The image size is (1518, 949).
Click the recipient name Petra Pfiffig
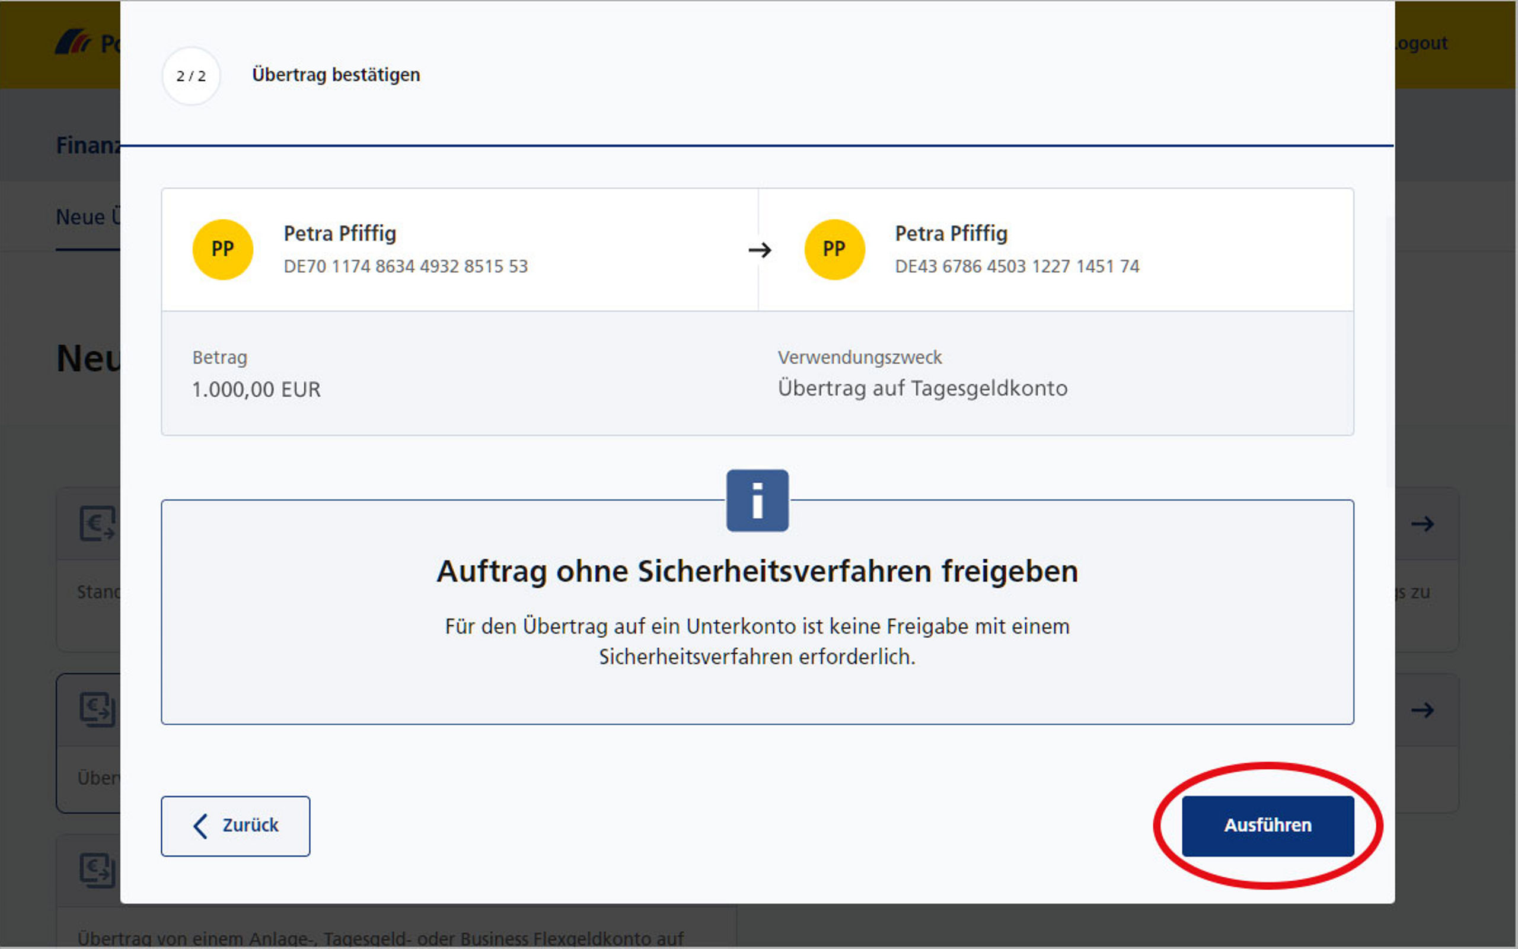tap(952, 234)
